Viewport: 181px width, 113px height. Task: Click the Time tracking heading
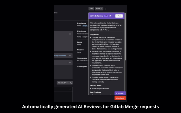tap(82, 58)
